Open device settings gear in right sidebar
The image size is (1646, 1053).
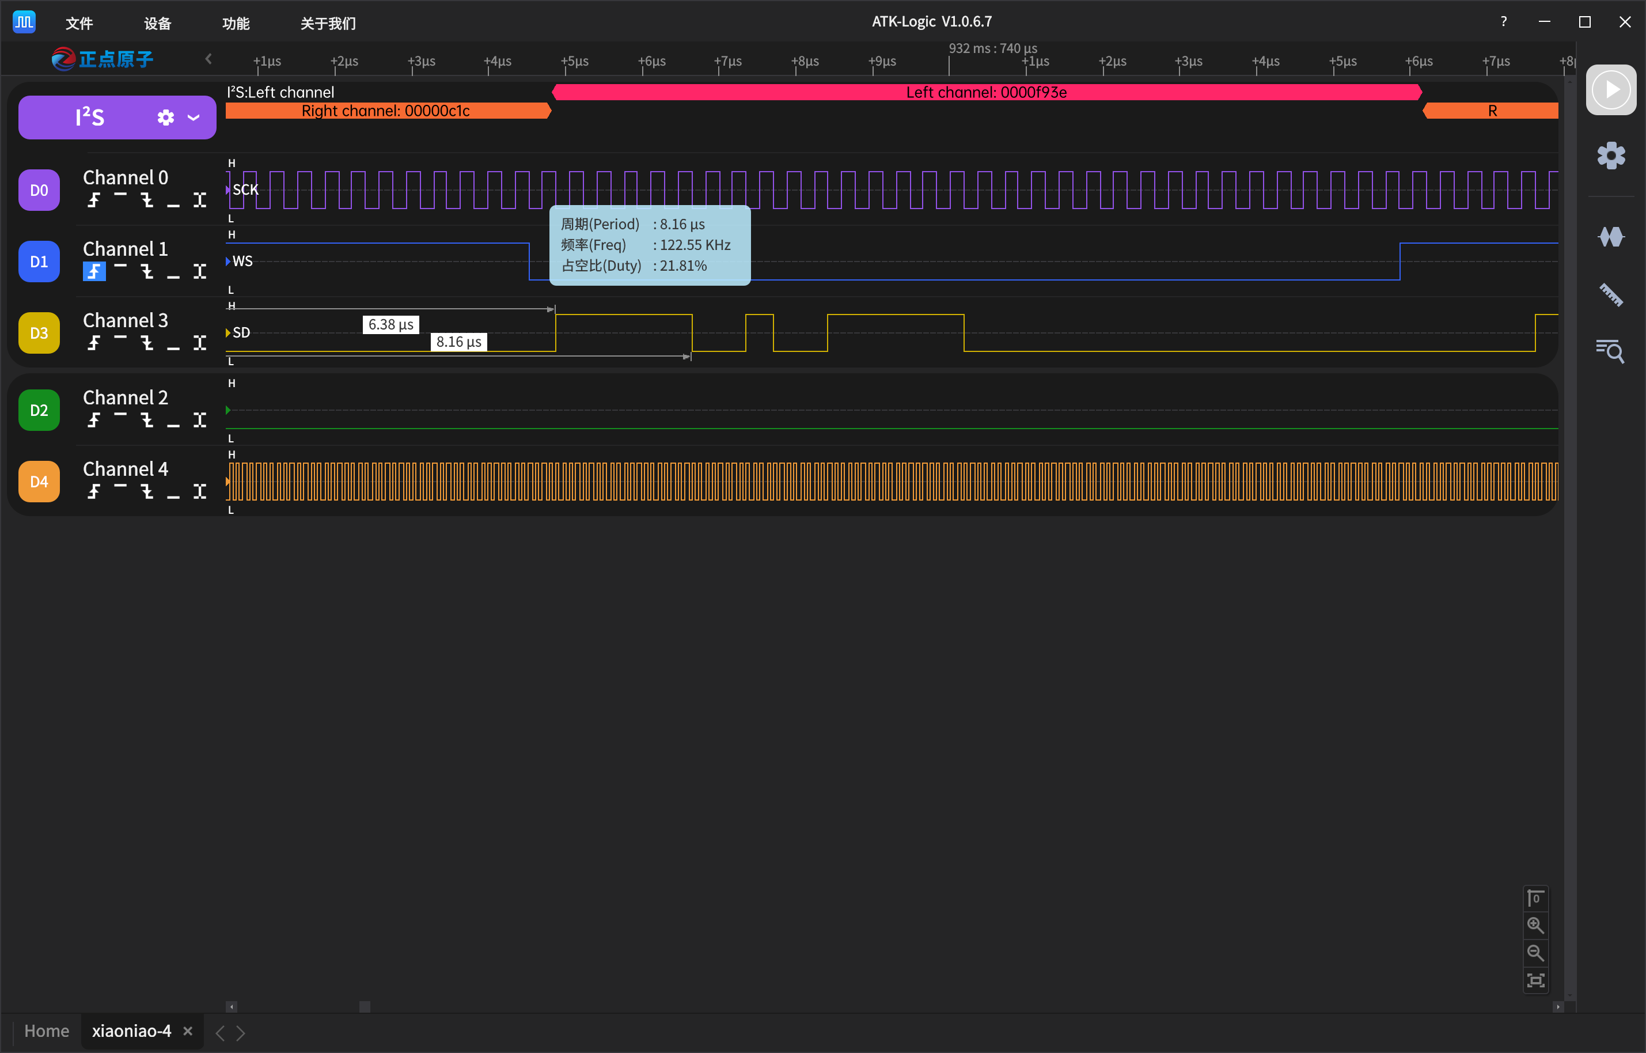pyautogui.click(x=1610, y=156)
